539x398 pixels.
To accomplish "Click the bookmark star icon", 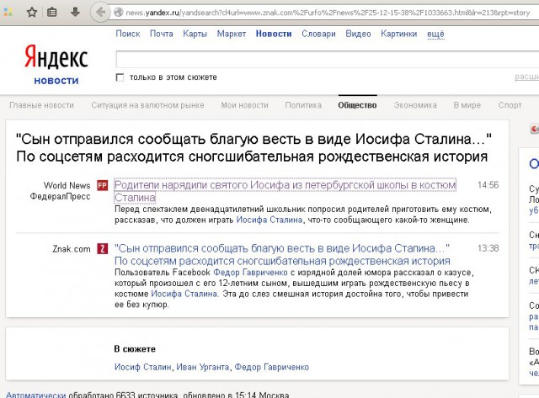I will tap(32, 13).
